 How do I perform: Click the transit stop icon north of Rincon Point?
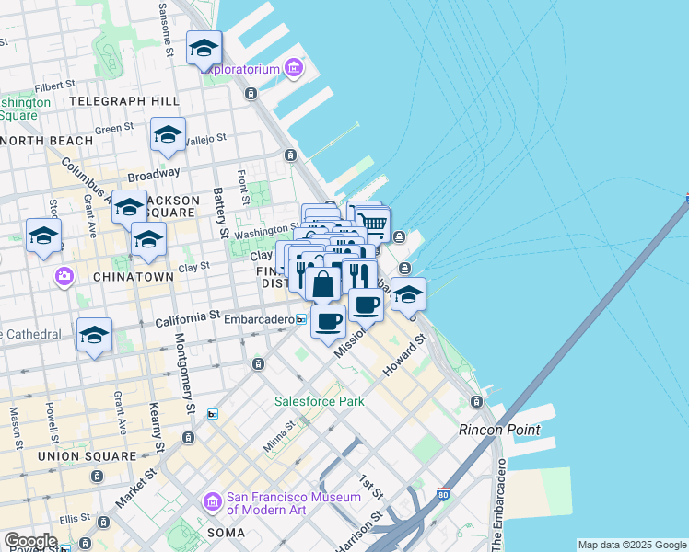point(477,401)
